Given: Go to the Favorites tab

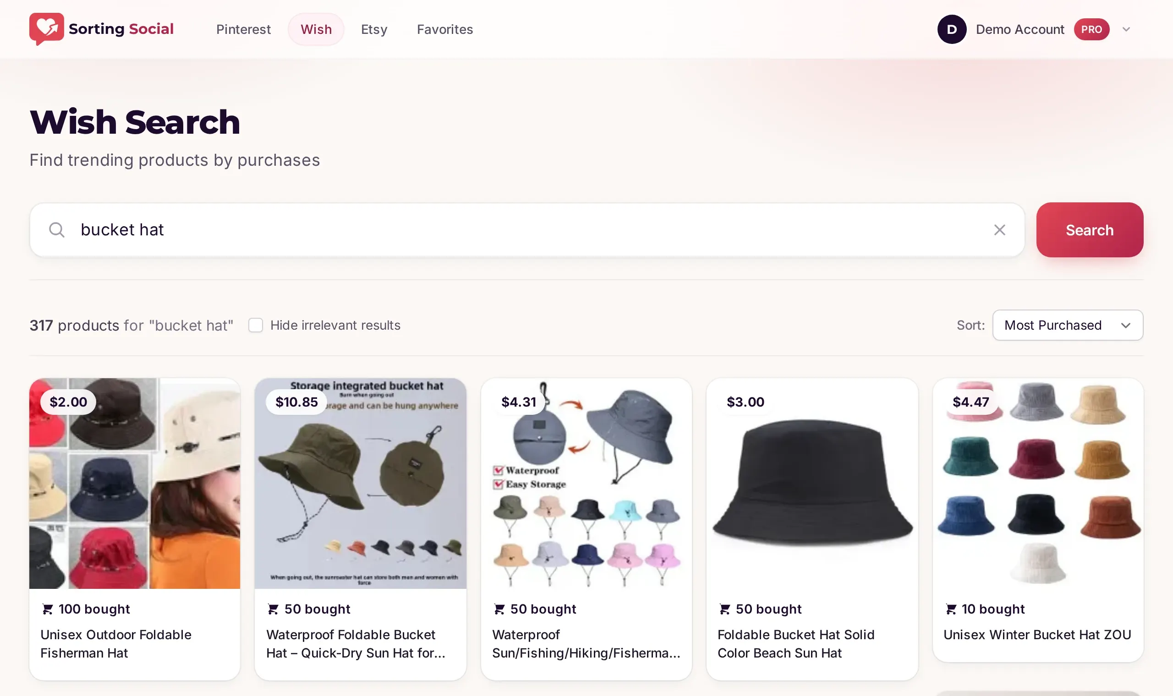Looking at the screenshot, I should point(445,29).
